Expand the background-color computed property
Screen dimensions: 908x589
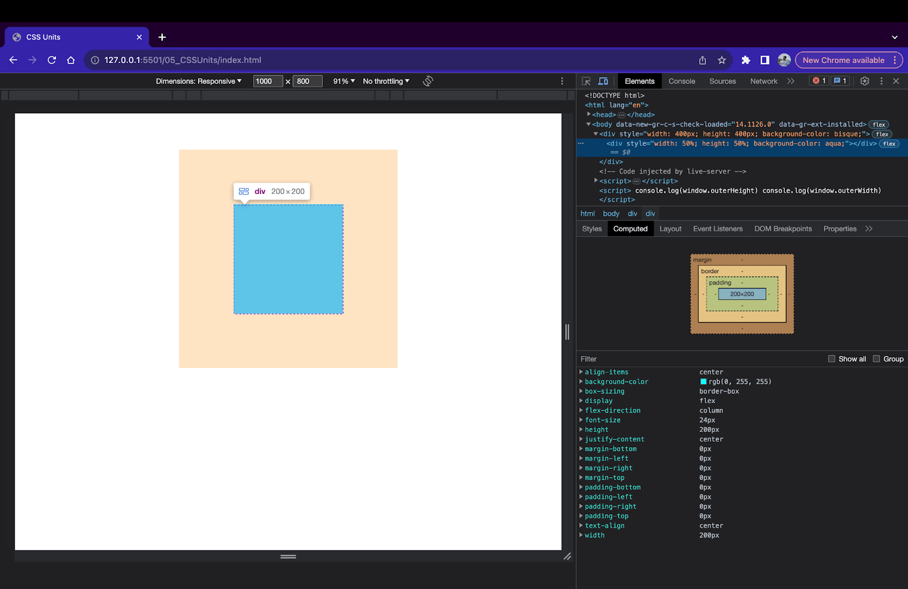[581, 382]
